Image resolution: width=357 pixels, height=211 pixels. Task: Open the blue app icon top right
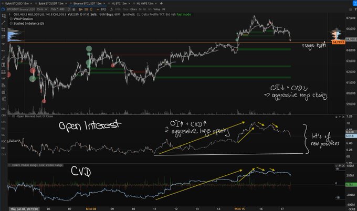[x=355, y=3]
